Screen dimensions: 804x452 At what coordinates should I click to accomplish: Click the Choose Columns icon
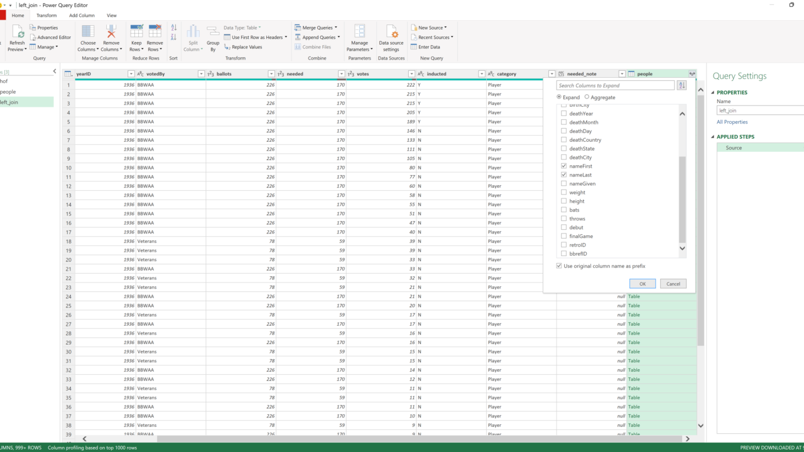[x=88, y=31]
